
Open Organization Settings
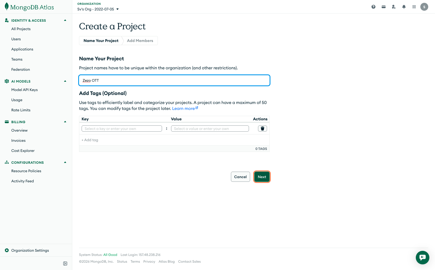(x=30, y=250)
